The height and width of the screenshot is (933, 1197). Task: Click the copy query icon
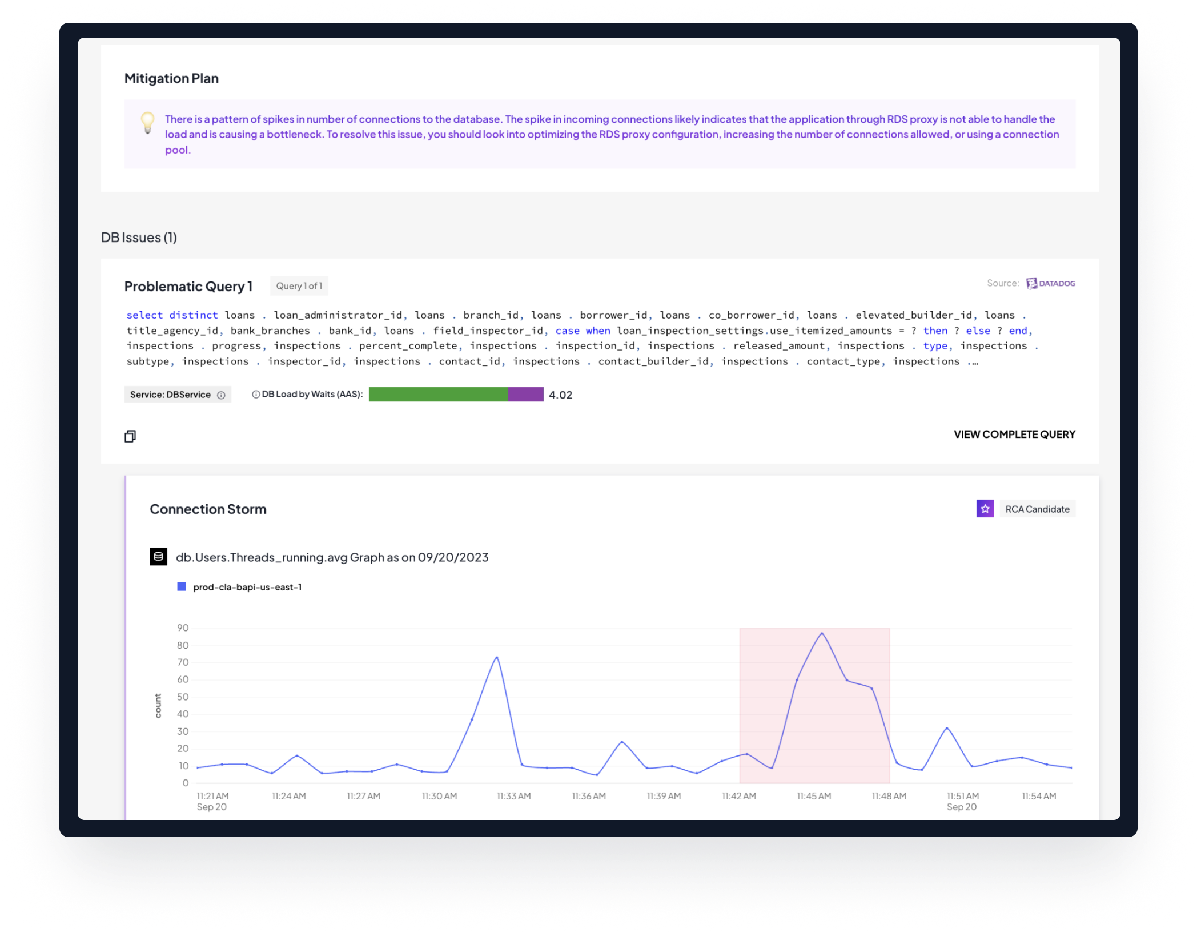pos(130,436)
